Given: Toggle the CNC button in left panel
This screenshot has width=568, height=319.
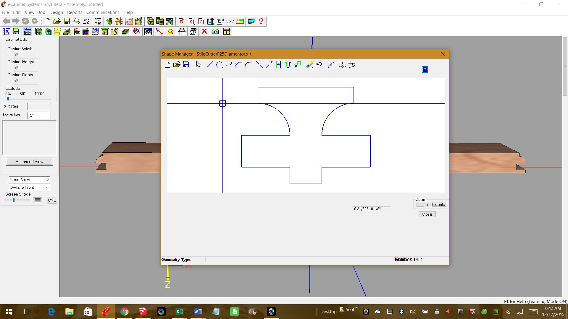Looking at the screenshot, I should click(52, 200).
